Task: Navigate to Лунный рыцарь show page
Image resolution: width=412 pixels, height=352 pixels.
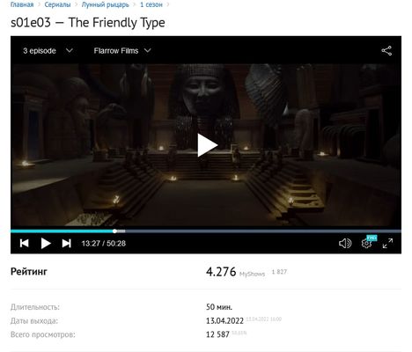Action: click(x=105, y=4)
